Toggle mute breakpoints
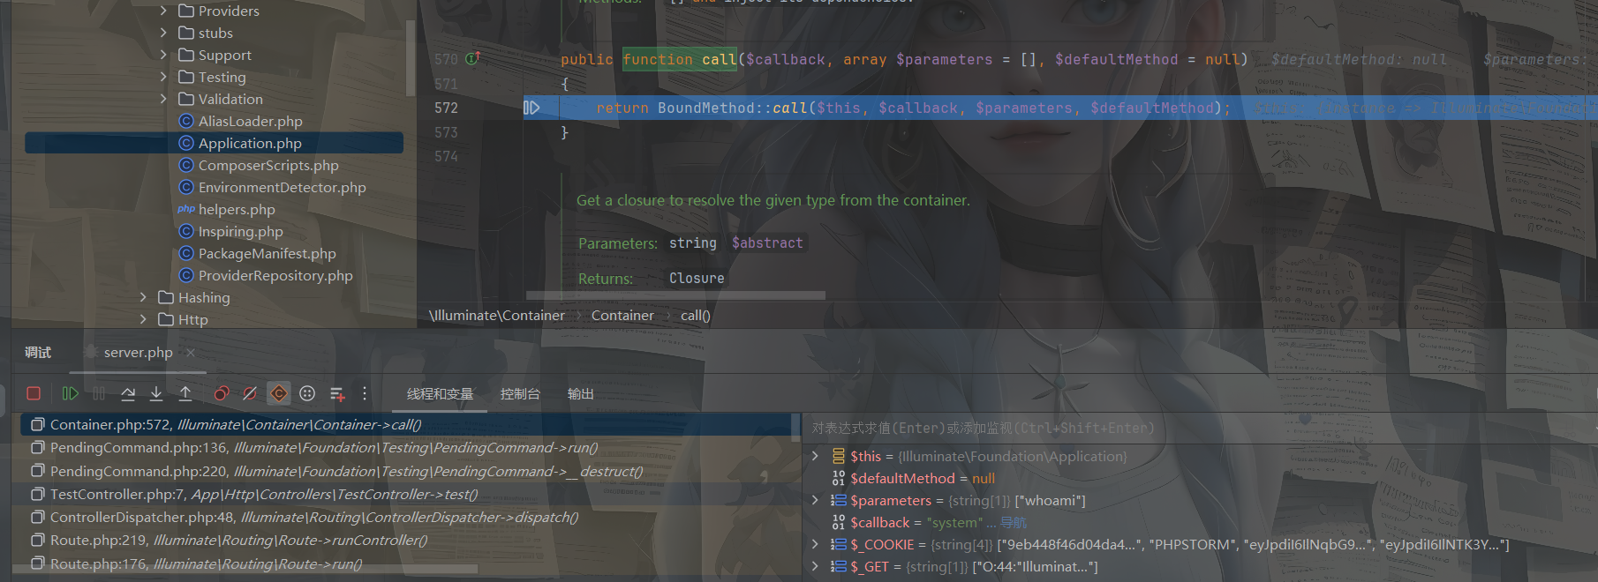This screenshot has height=582, width=1598. [250, 393]
